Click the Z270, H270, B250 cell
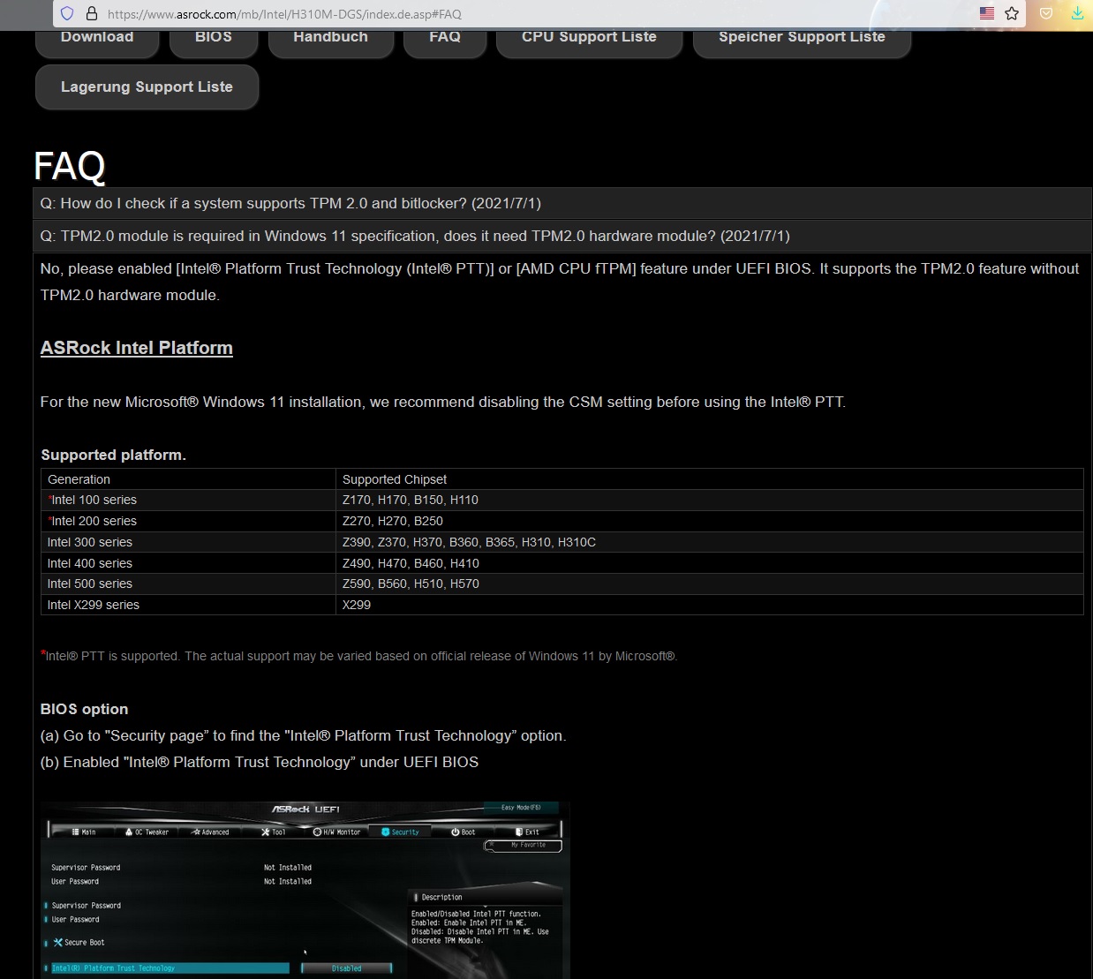1093x979 pixels. click(710, 521)
